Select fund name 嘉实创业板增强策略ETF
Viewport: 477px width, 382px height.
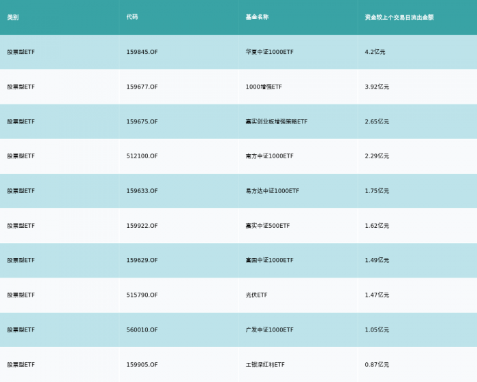click(x=277, y=121)
